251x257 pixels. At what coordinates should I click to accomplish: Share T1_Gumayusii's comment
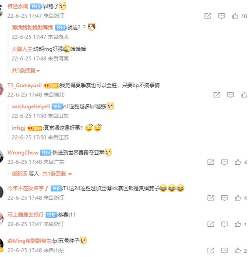click(x=217, y=95)
